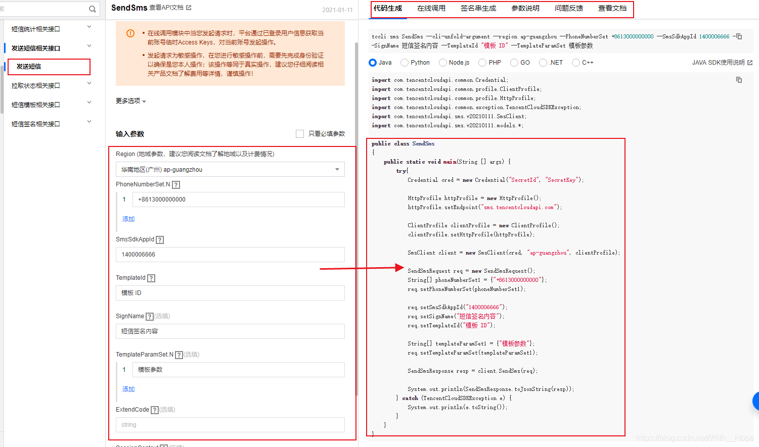Switch to 查看文档 tab
This screenshot has width=759, height=447.
(612, 9)
